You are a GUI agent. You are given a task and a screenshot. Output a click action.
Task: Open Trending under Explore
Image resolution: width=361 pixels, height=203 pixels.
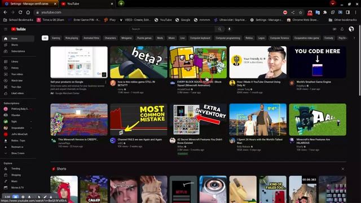click(x=18, y=169)
